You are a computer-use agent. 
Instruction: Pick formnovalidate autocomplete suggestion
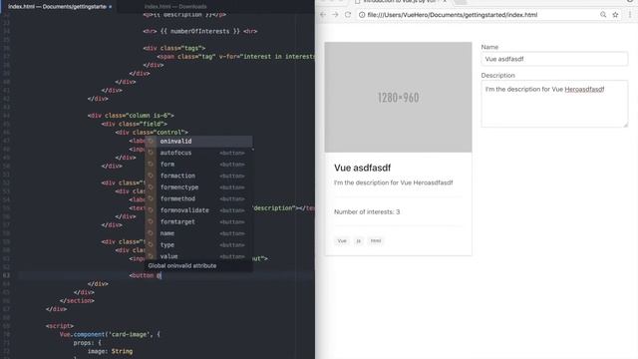click(198, 210)
